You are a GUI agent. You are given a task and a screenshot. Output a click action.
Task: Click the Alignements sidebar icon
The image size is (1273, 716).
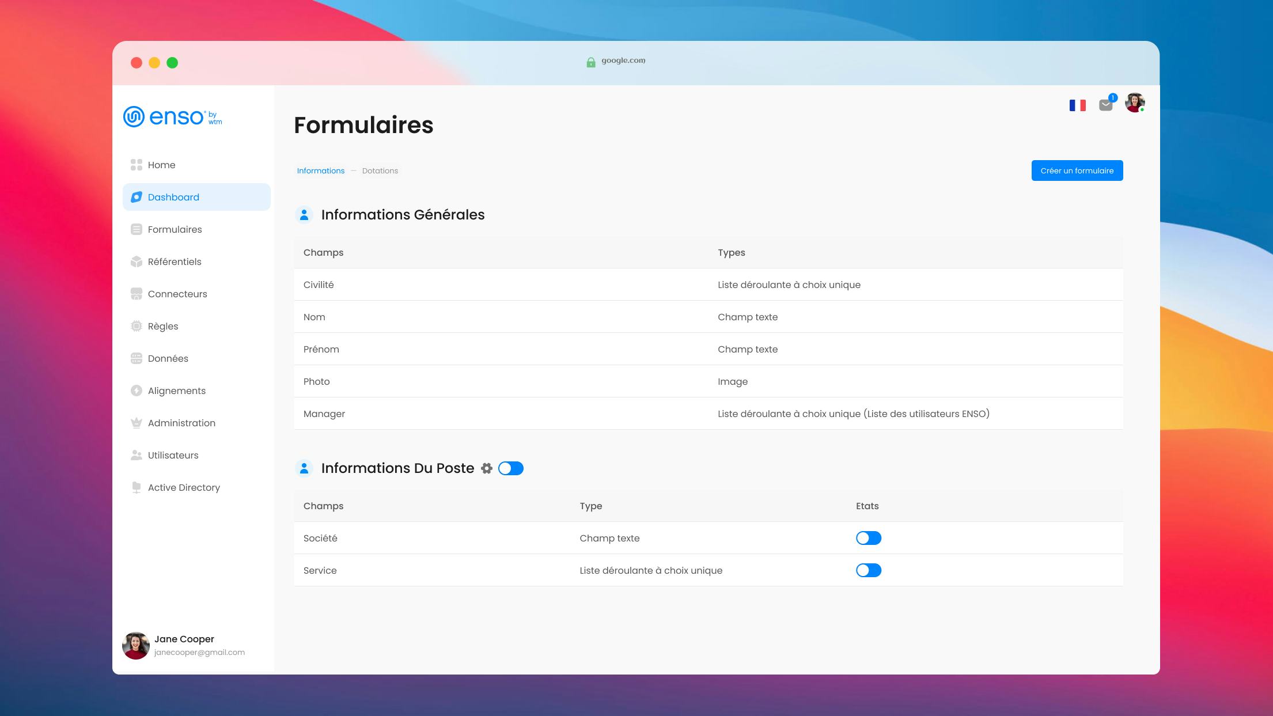(136, 391)
